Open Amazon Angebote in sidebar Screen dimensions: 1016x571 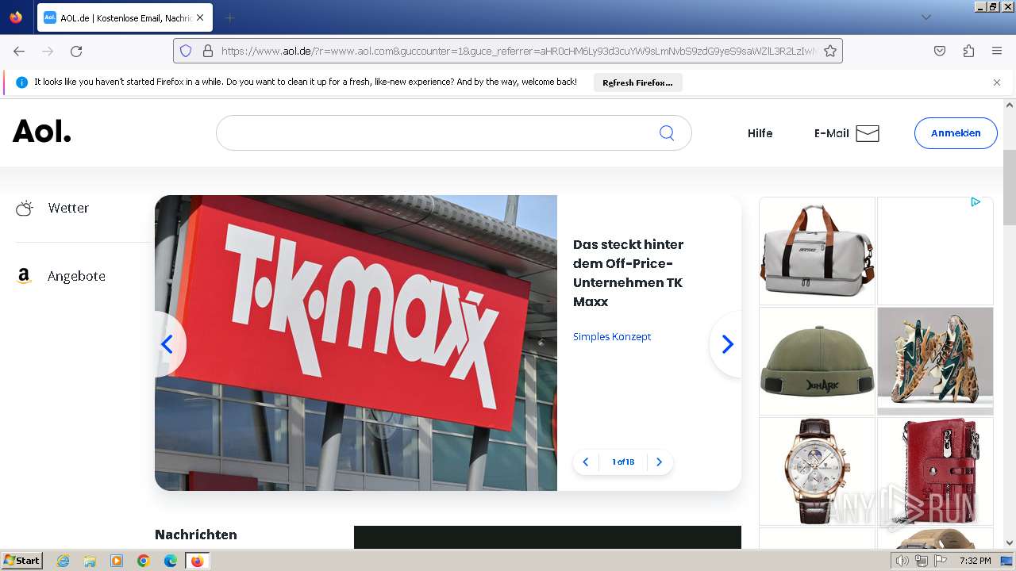[x=60, y=276]
